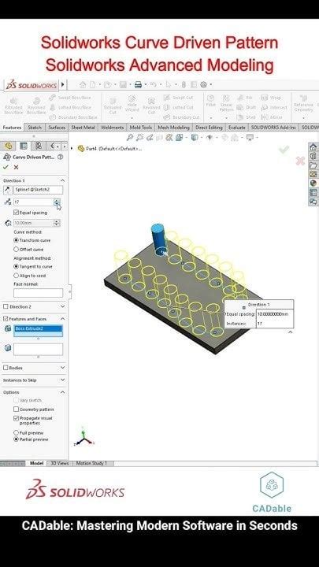Image resolution: width=319 pixels, height=567 pixels.
Task: Open the 3D Views tab at the bottom
Action: click(60, 463)
